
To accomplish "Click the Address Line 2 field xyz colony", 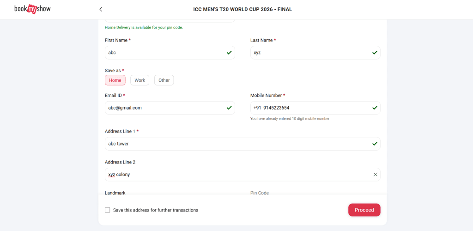I will (243, 174).
